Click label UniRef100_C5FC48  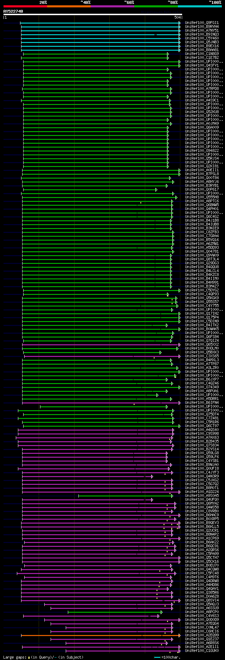pos(202,573)
